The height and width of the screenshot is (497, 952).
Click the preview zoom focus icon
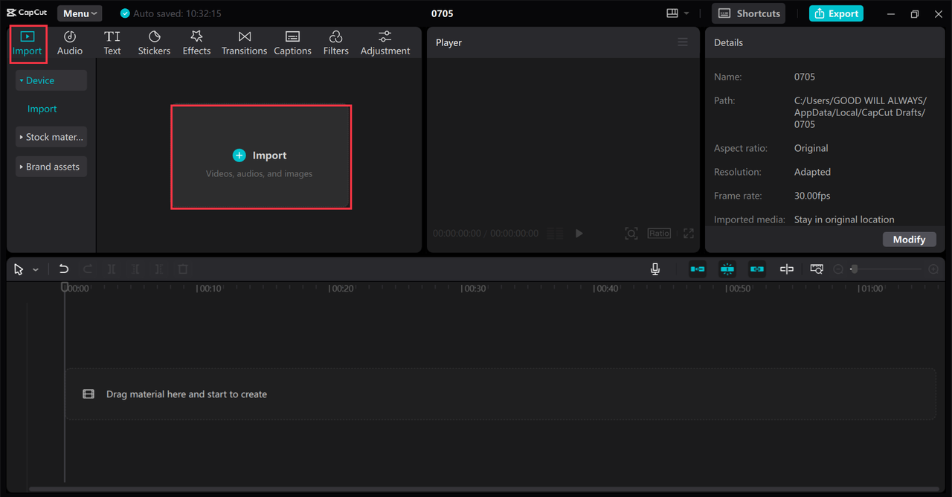click(x=631, y=233)
